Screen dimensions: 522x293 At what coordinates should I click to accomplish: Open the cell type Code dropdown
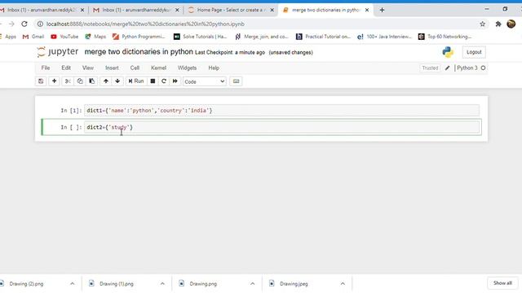pos(205,81)
